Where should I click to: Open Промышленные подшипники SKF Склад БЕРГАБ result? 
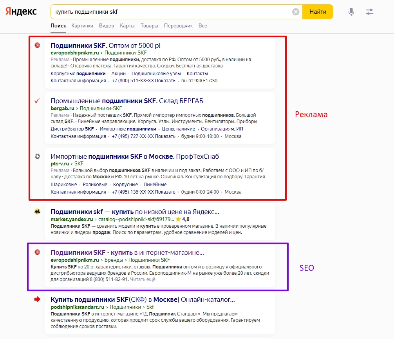point(127,101)
